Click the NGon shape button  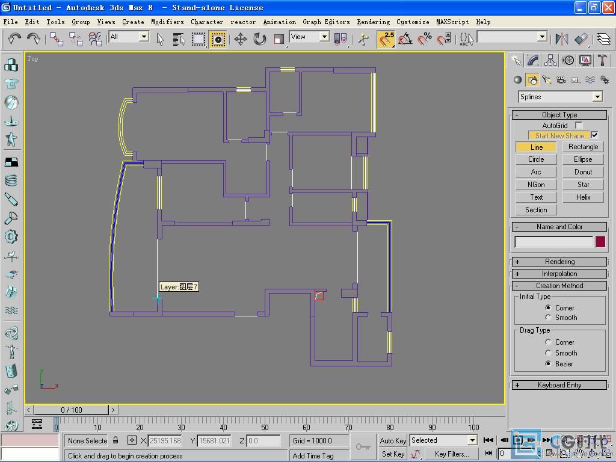[536, 184]
